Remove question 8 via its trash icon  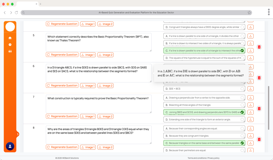259,139
